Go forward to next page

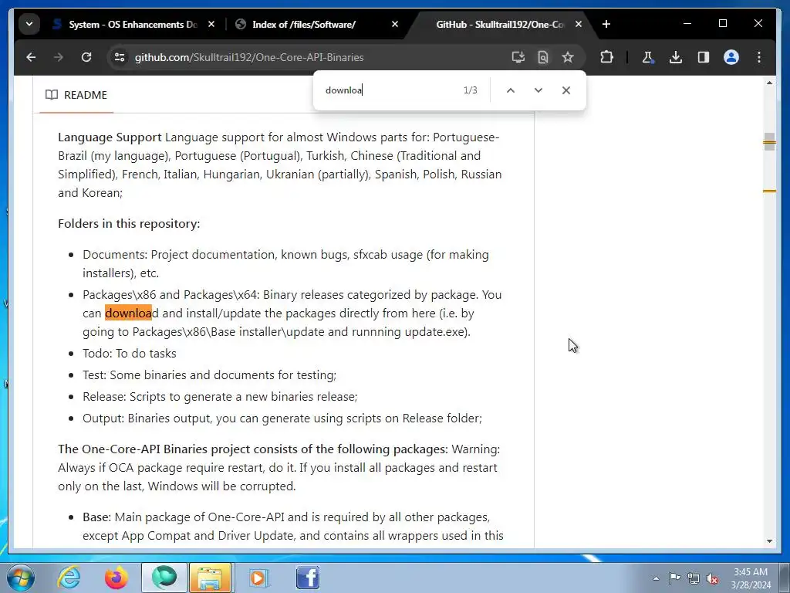pos(59,57)
